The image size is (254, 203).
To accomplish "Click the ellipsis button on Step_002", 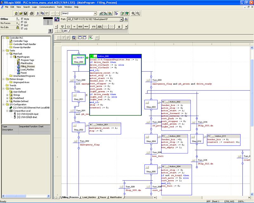I will click(x=75, y=126).
